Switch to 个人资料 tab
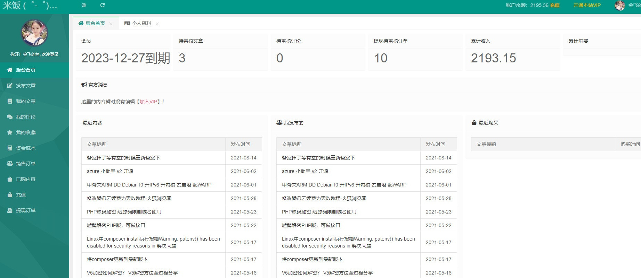The width and height of the screenshot is (641, 278). coord(138,23)
